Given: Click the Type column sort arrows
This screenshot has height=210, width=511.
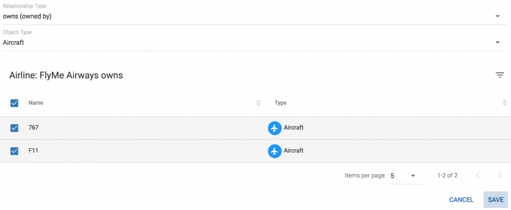Looking at the screenshot, I should 505,103.
